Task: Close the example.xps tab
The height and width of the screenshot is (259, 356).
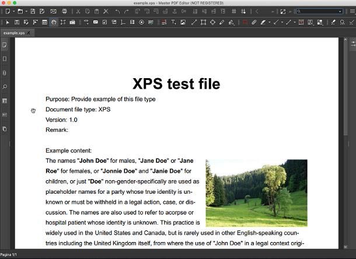Action: click(29, 33)
